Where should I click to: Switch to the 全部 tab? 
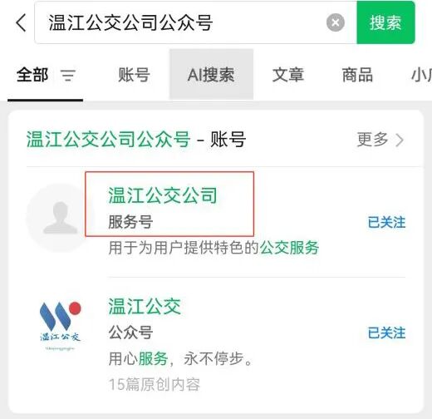32,75
